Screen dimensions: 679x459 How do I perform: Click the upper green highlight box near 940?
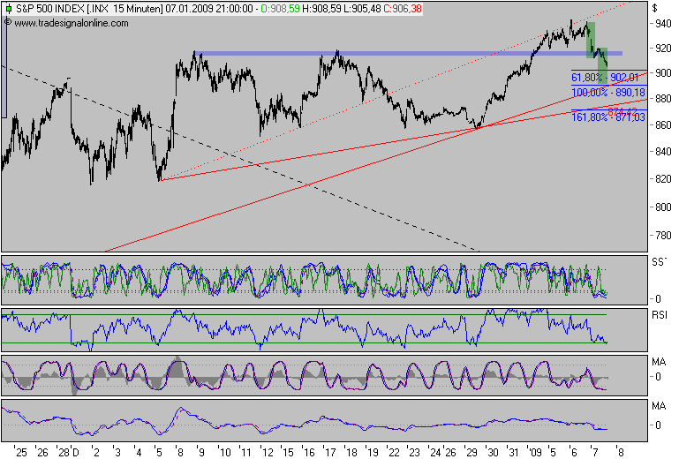591,40
